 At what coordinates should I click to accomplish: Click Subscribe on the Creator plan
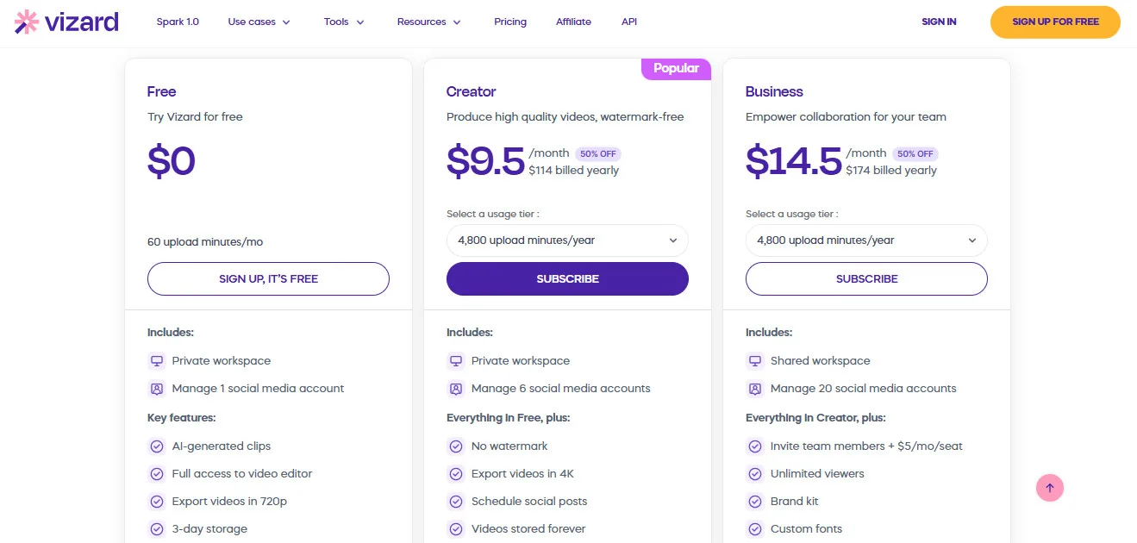(x=567, y=278)
